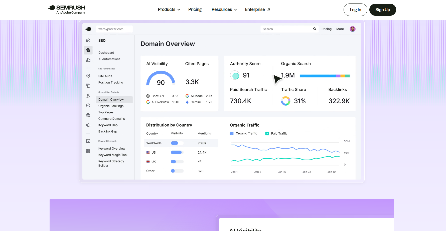The image size is (446, 231).
Task: Click the Worldwide visibility bar
Action: [177, 143]
